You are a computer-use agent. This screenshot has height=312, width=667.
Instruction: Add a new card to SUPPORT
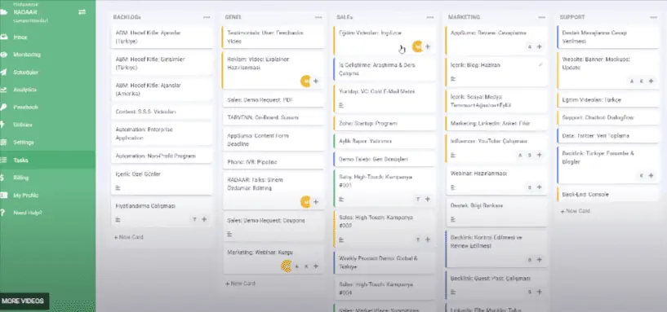[575, 211]
